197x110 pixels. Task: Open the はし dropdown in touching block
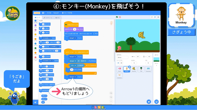click(74, 65)
